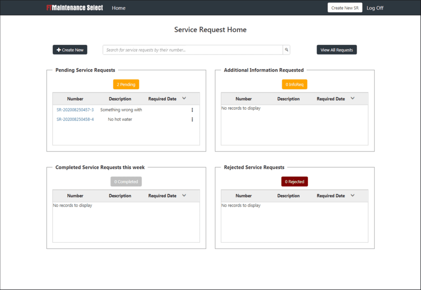The height and width of the screenshot is (290, 421).
Task: Click the Create New button
Action: (70, 50)
